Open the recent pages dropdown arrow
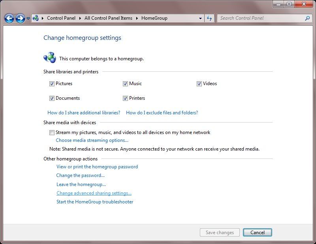 click(x=28, y=18)
